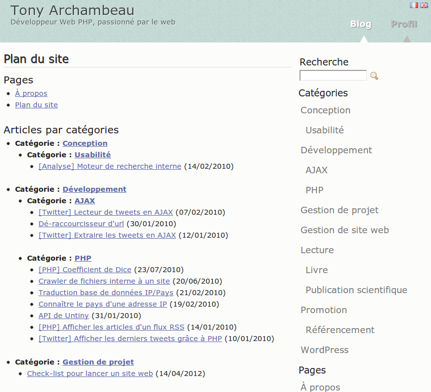Open article [Twitter] Lecteur de tweets en AJAX

pyautogui.click(x=105, y=212)
